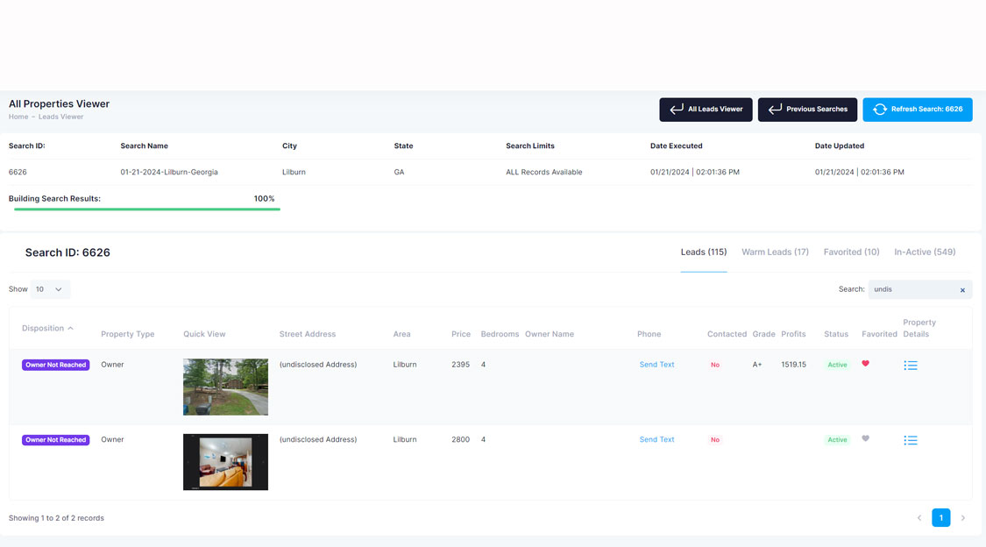Viewport: 986px width, 547px height.
Task: Click Send Text for the 2800 listing
Action: [656, 439]
